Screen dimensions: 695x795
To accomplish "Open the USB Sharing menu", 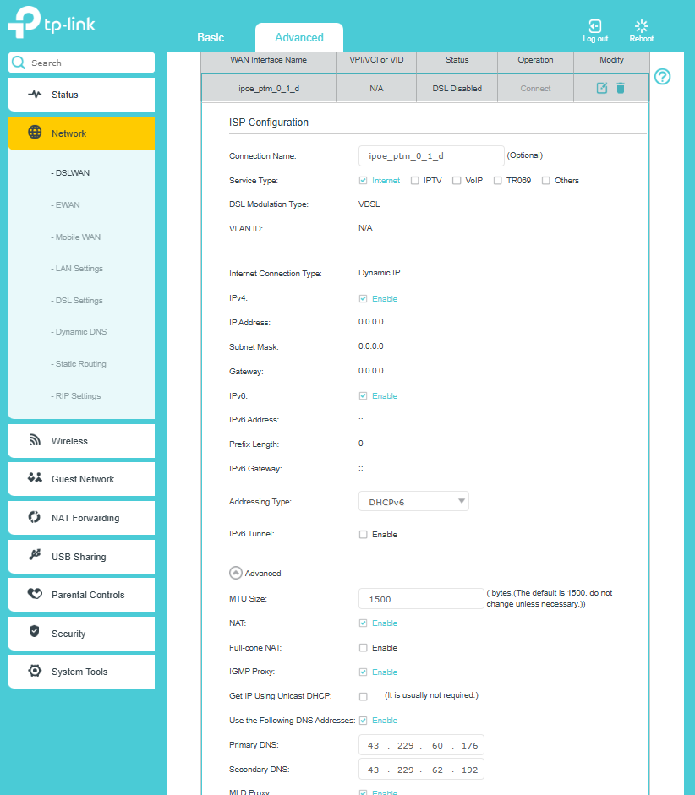I will pyautogui.click(x=81, y=557).
